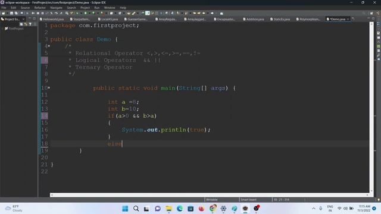The height and width of the screenshot is (214, 381).
Task: Click the Open Perspective icon at top right
Action: point(371,13)
